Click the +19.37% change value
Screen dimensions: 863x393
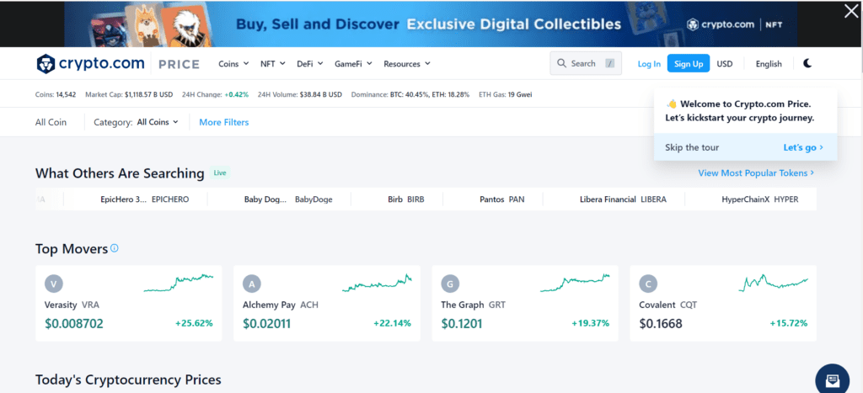pos(590,323)
